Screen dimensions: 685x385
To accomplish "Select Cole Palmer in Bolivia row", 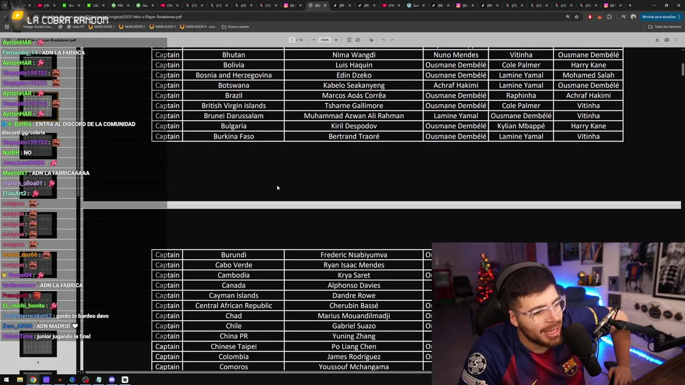I will click(521, 65).
